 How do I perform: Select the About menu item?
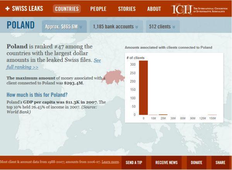[x=154, y=9]
